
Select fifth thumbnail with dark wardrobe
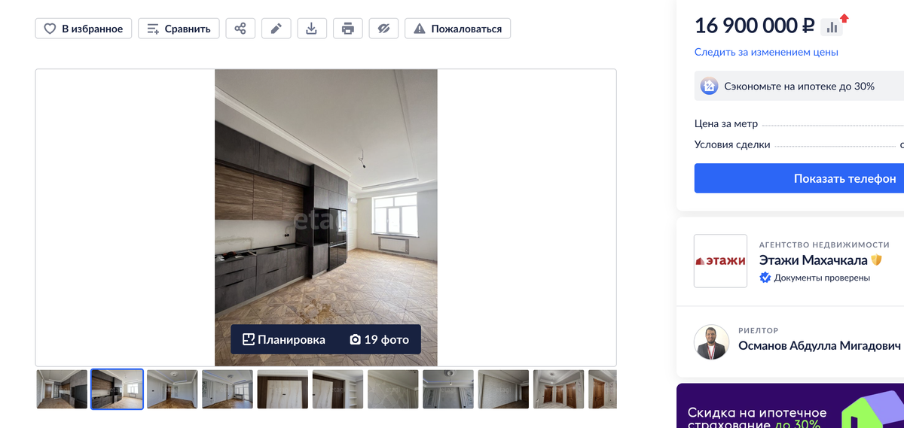pos(282,389)
